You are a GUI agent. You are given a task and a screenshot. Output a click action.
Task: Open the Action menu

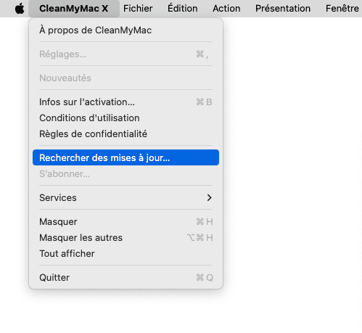[x=226, y=9]
